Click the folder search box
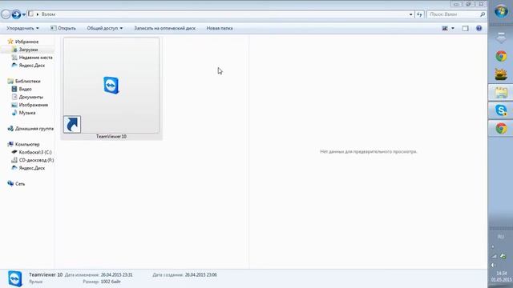This screenshot has width=513, height=288. 456,14
